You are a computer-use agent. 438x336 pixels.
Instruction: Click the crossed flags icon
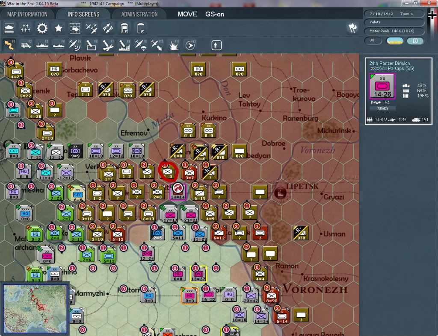pyautogui.click(x=352, y=28)
